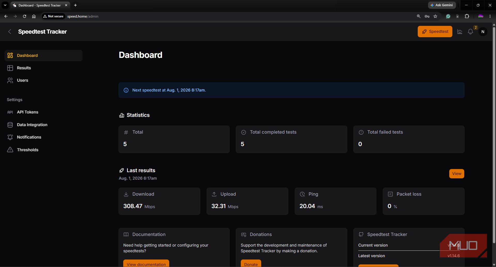This screenshot has width=496, height=267.
Task: Click the GitHub icon beside Speedtest Tracker card
Action: 361,234
